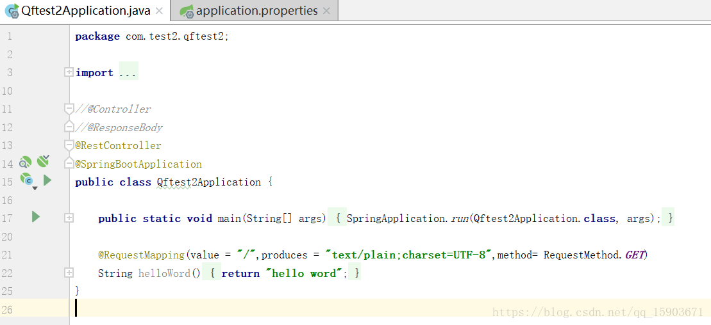Switch to the Qftest2Application.java tab
711x325 pixels.
(x=85, y=10)
